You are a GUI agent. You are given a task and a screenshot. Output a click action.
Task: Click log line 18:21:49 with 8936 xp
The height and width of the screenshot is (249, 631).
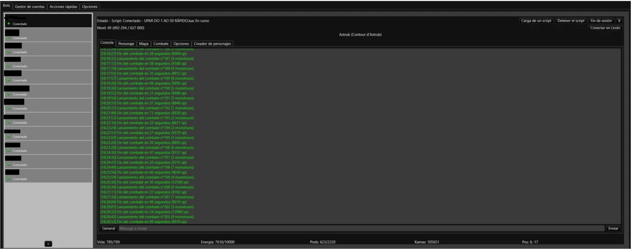(x=143, y=113)
